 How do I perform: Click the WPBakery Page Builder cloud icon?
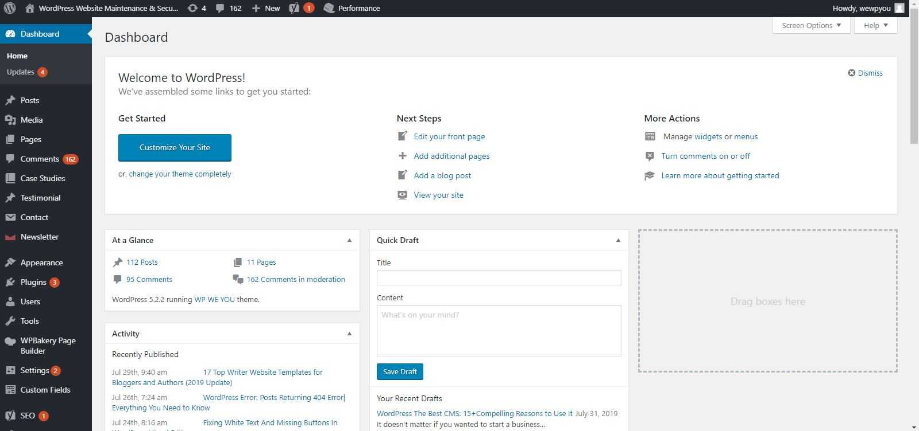10,341
